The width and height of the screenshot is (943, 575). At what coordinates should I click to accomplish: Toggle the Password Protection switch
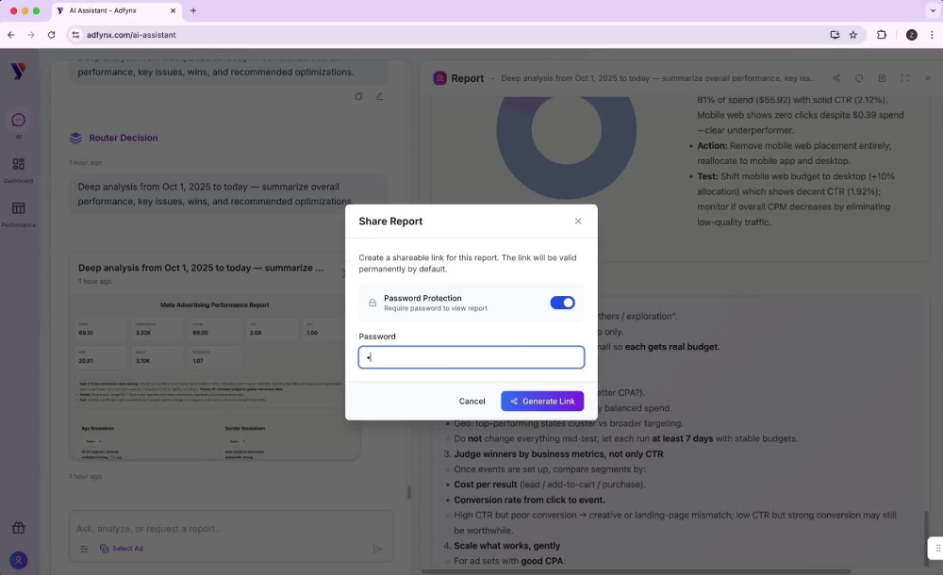562,303
